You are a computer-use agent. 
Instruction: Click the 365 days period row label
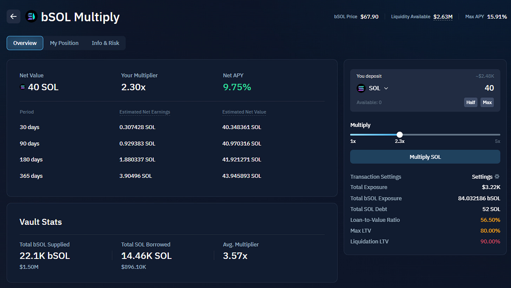click(31, 176)
